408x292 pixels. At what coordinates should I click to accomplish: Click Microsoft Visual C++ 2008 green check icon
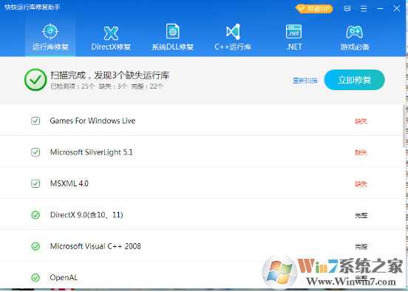tap(35, 246)
